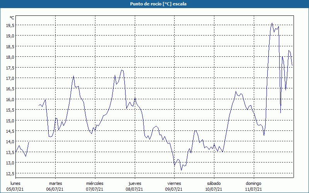Select the 'lunes' day label
Screen dimensions: 309x193
click(x=15, y=183)
